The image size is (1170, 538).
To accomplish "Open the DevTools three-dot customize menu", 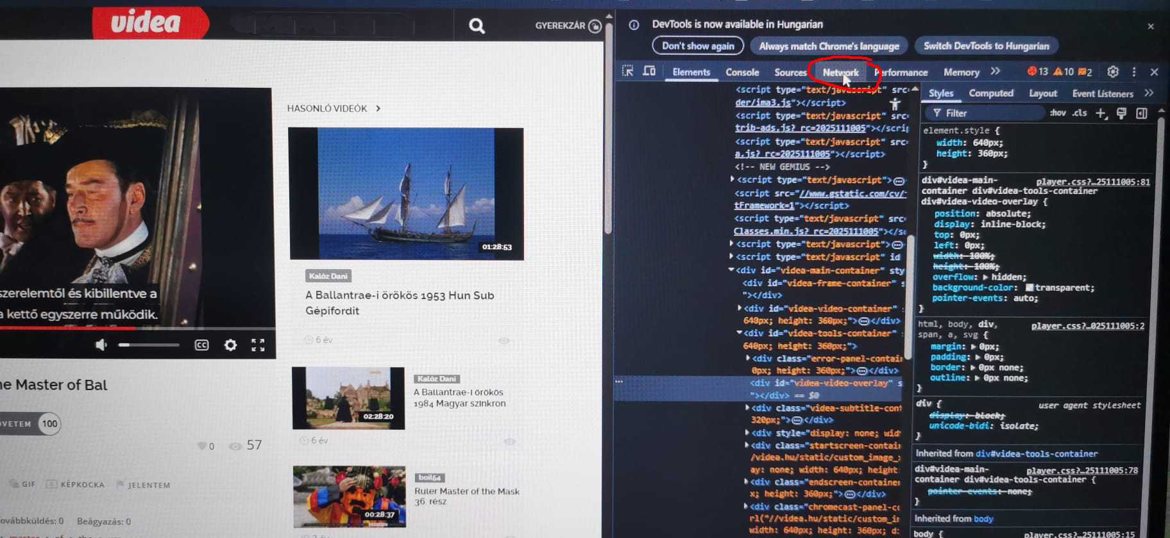I will [1134, 72].
